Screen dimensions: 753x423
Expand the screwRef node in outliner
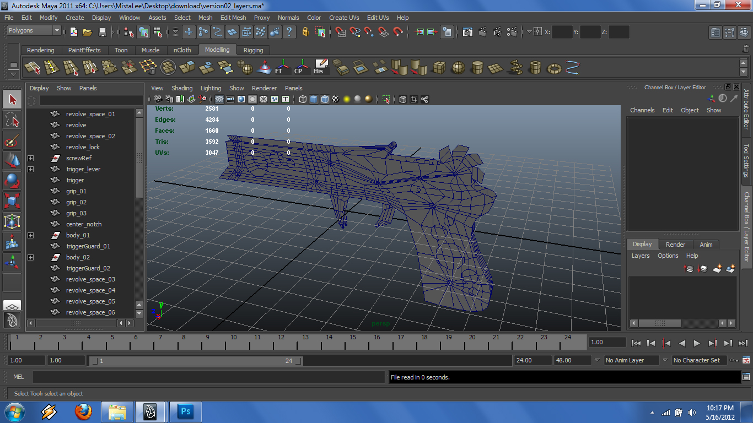[x=30, y=158]
